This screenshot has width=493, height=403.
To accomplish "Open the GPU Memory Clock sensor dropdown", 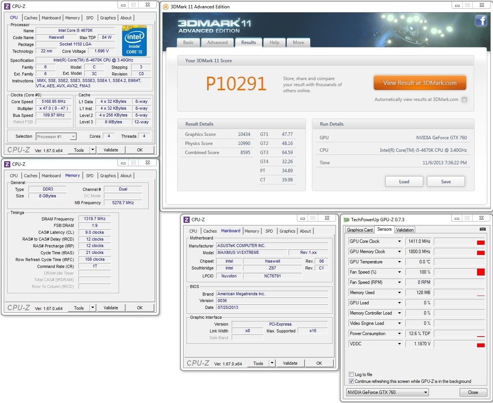I will pos(399,252).
